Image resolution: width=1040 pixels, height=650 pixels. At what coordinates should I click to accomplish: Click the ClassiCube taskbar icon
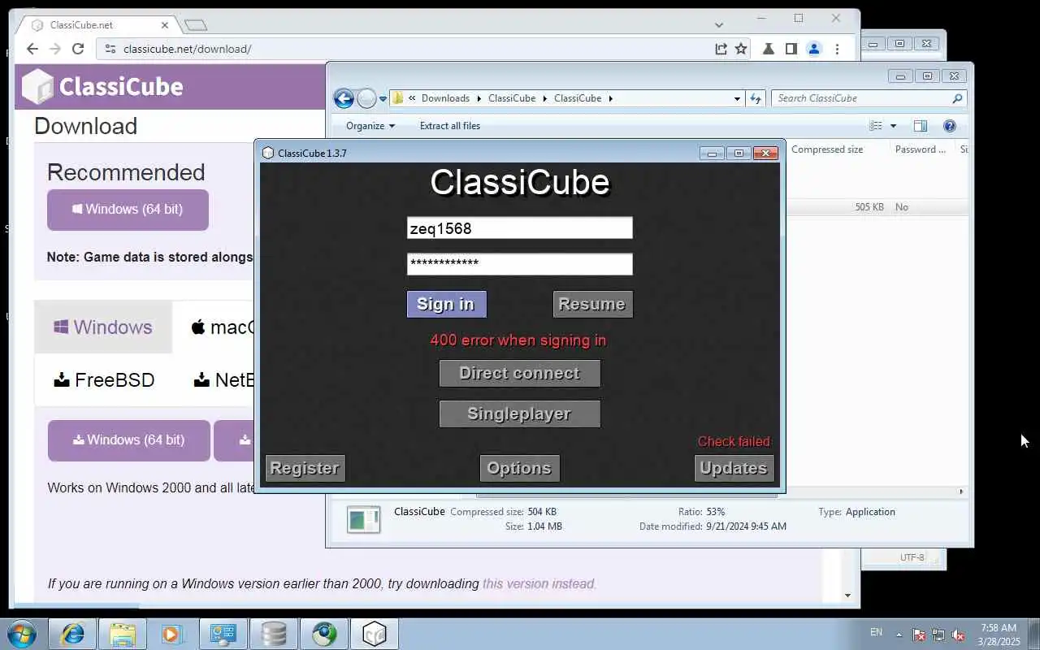coord(374,634)
